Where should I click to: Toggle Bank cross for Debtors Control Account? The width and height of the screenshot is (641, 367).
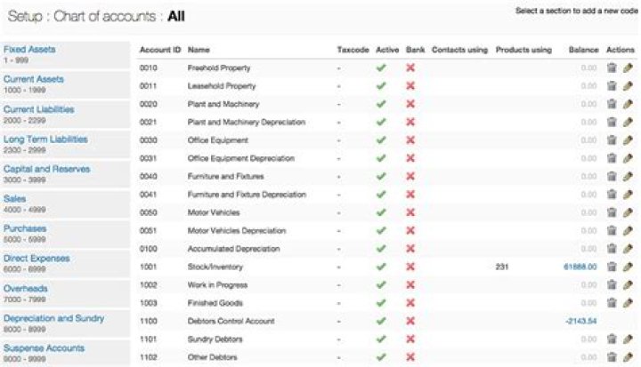pos(410,321)
